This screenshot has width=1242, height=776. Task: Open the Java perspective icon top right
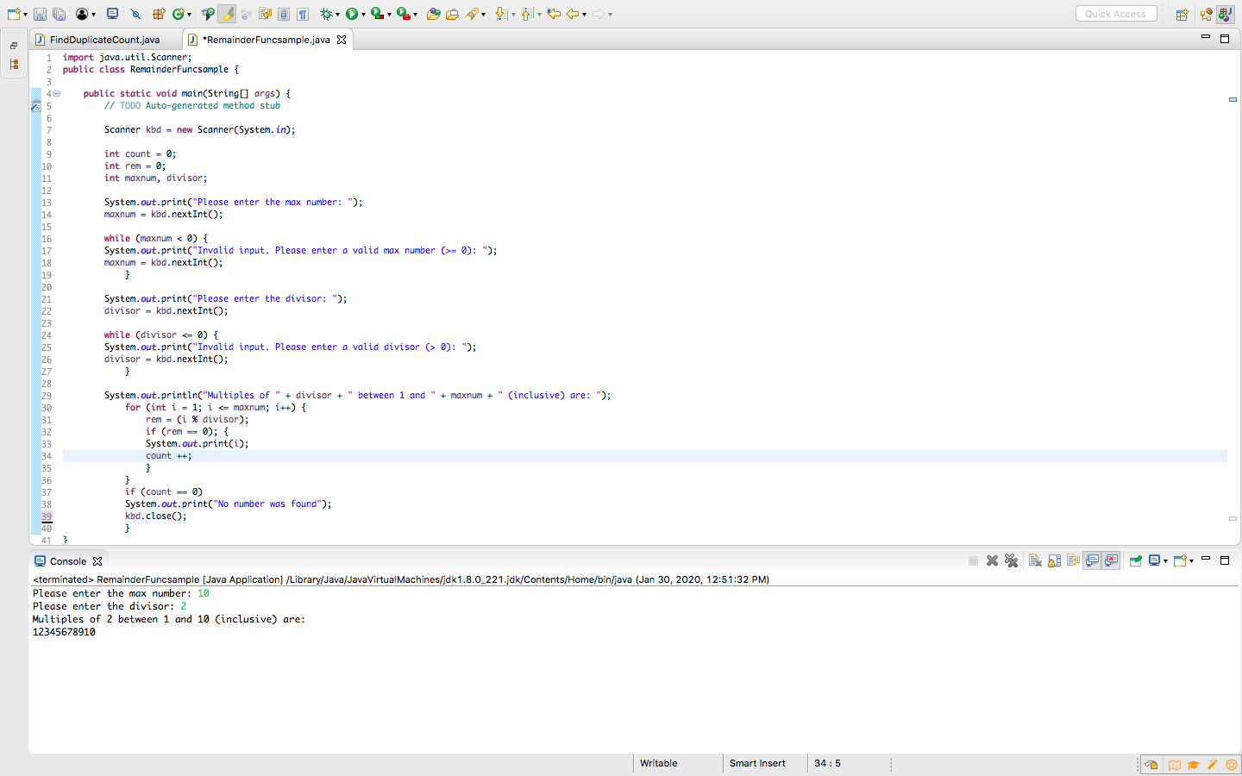[x=1226, y=14]
